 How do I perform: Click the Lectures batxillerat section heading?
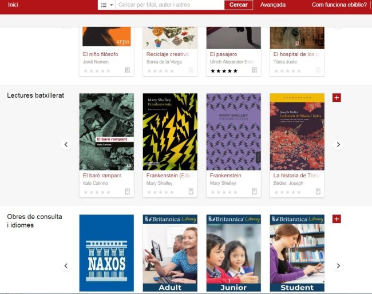35,96
